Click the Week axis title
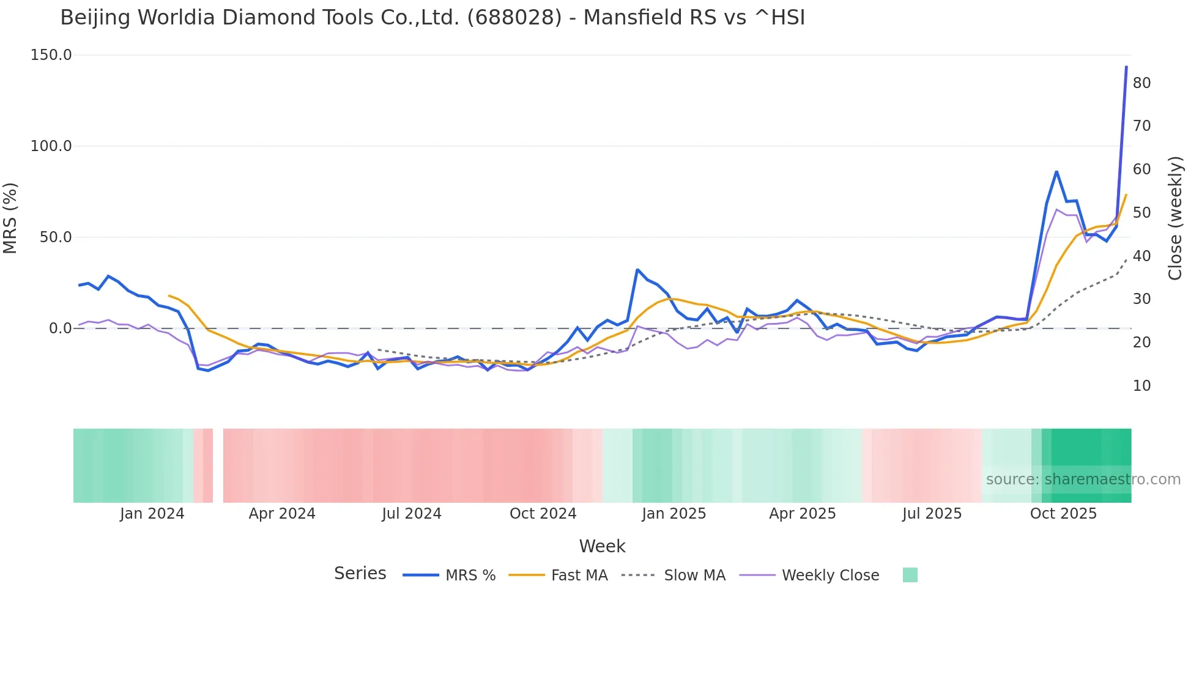 click(x=603, y=546)
